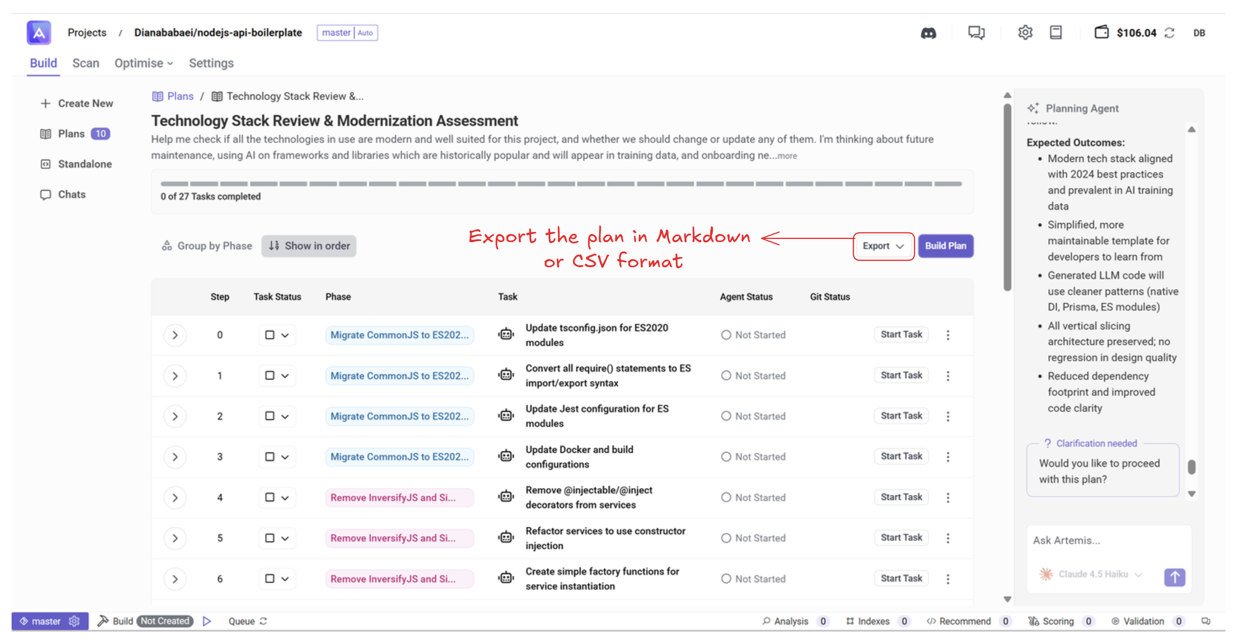Image resolution: width=1237 pixels, height=643 pixels.
Task: Open Standalone in the sidebar
Action: 85,164
